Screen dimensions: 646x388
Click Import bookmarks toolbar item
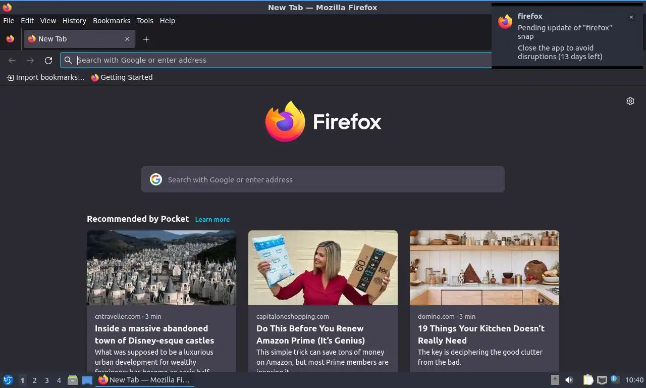[x=45, y=77]
